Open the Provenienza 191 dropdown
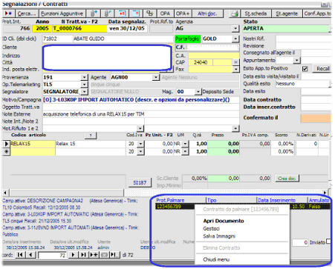Screen dimensions: 335x269 pyautogui.click(x=85, y=78)
